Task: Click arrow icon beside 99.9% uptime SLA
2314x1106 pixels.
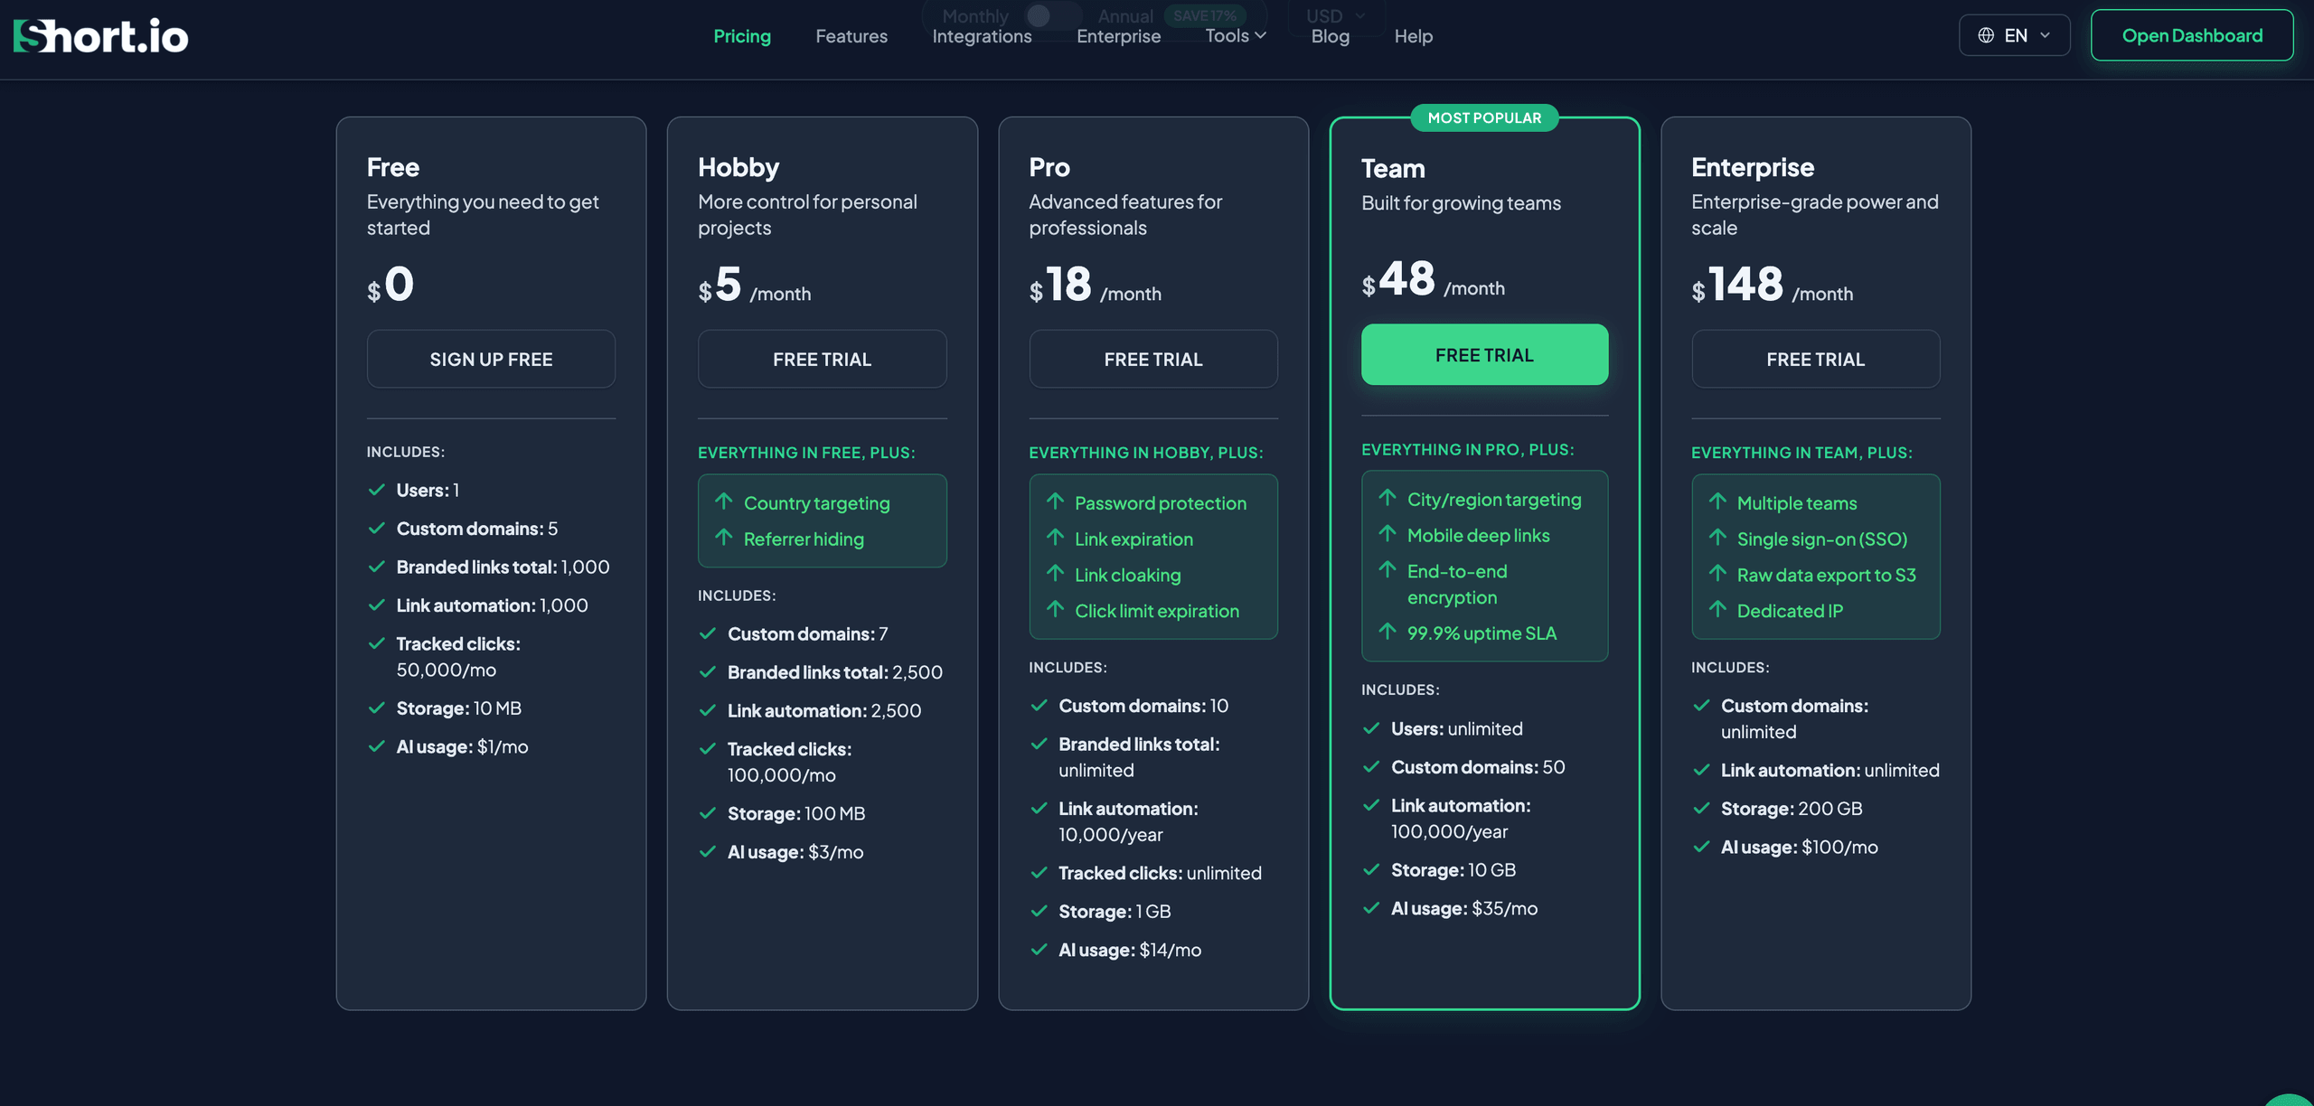Action: [x=1387, y=632]
